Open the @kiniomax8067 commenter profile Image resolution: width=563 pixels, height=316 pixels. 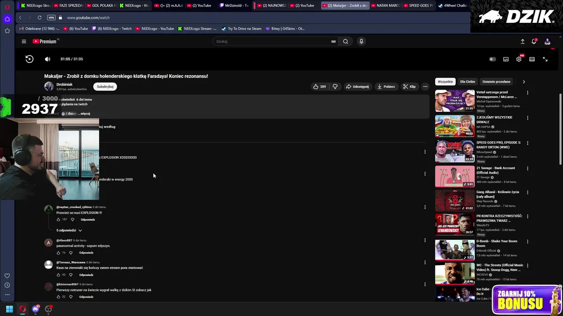coord(48,287)
